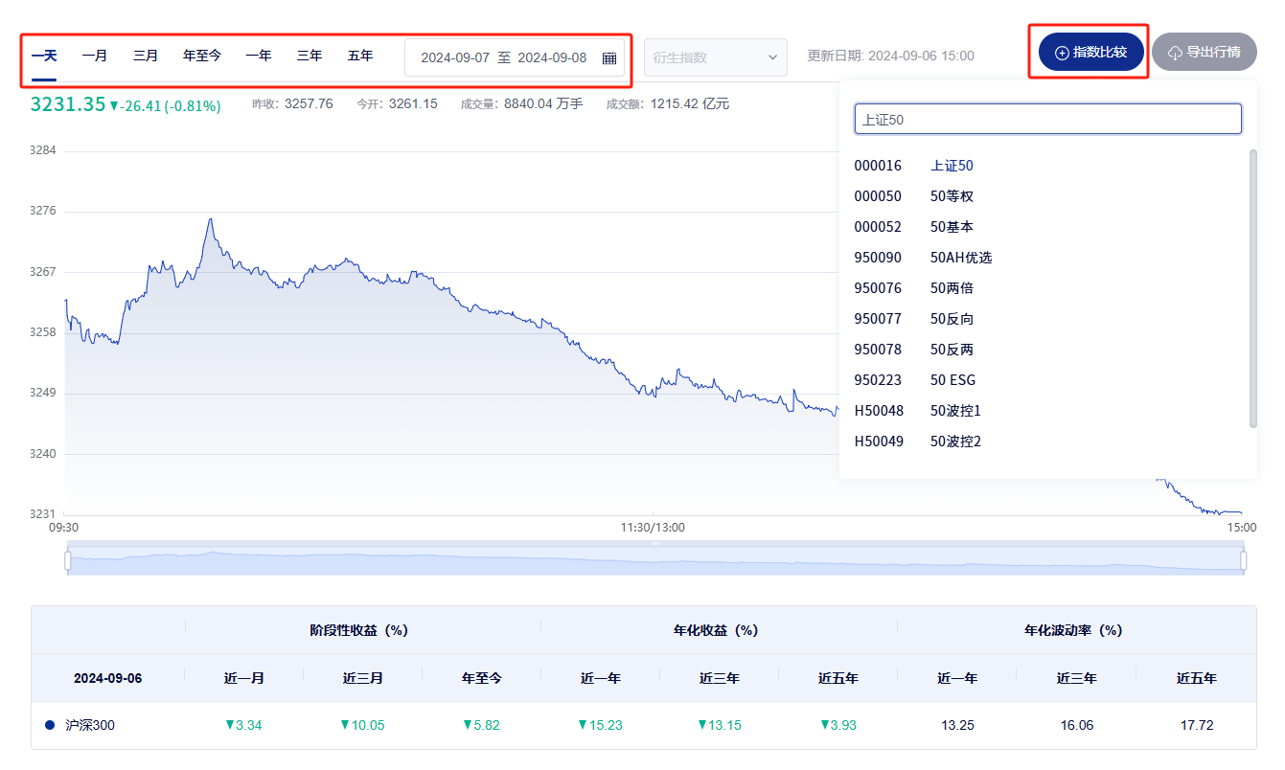
Task: Open the calendar date picker icon
Action: tap(608, 57)
